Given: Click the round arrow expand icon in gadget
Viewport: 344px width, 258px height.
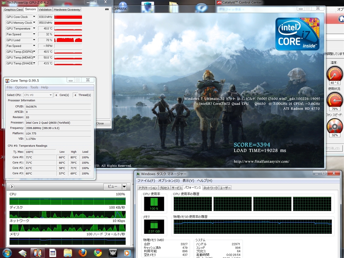Looking at the screenshot, I should coord(12,186).
